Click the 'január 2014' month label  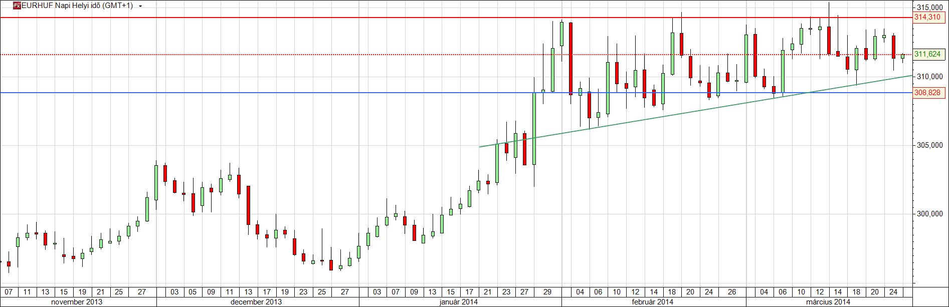point(458,302)
